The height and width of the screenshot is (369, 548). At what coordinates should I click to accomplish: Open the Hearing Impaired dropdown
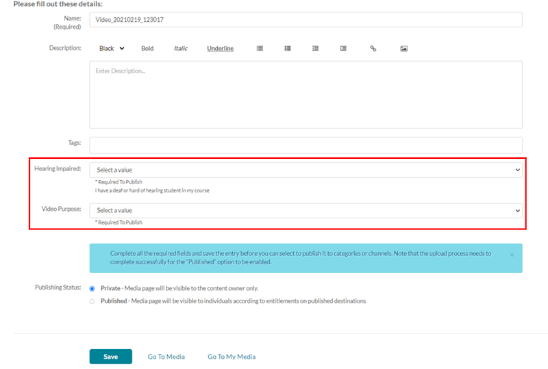pyautogui.click(x=306, y=170)
